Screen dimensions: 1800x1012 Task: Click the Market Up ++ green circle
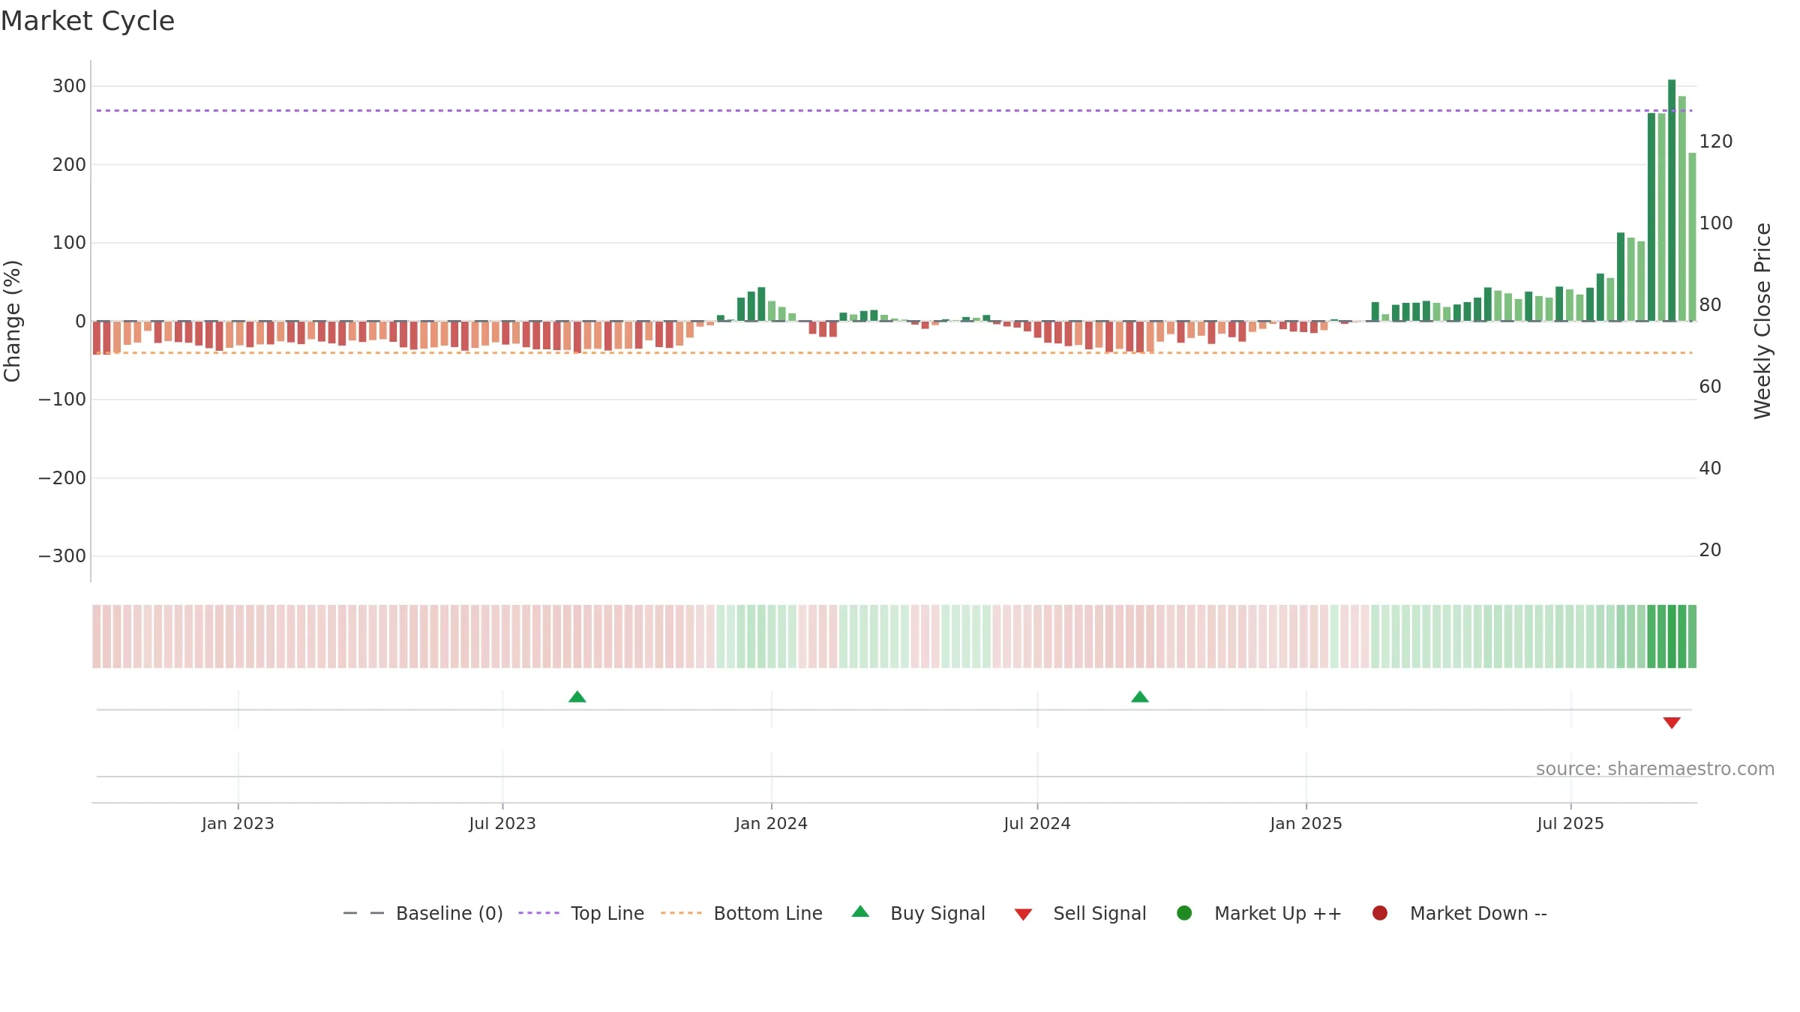[x=1184, y=913]
